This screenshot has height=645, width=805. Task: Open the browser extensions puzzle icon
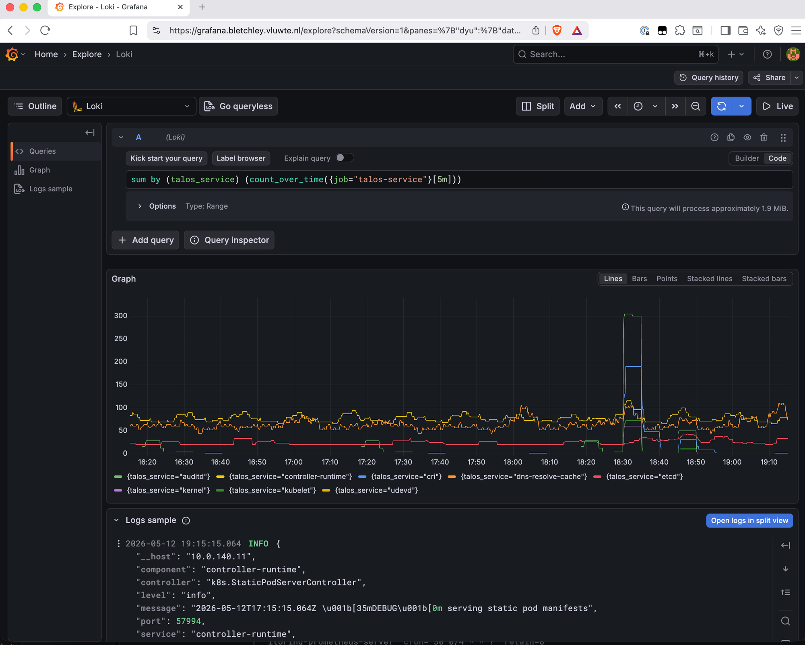pos(680,31)
